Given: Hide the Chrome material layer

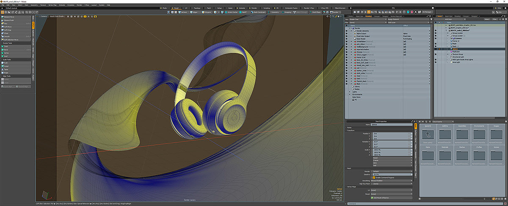Looking at the screenshot, I should click(346, 52).
